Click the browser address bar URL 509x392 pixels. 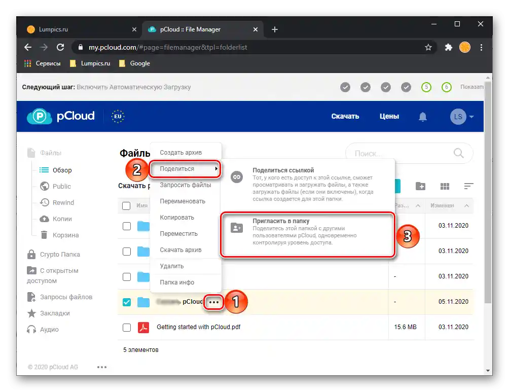[168, 48]
